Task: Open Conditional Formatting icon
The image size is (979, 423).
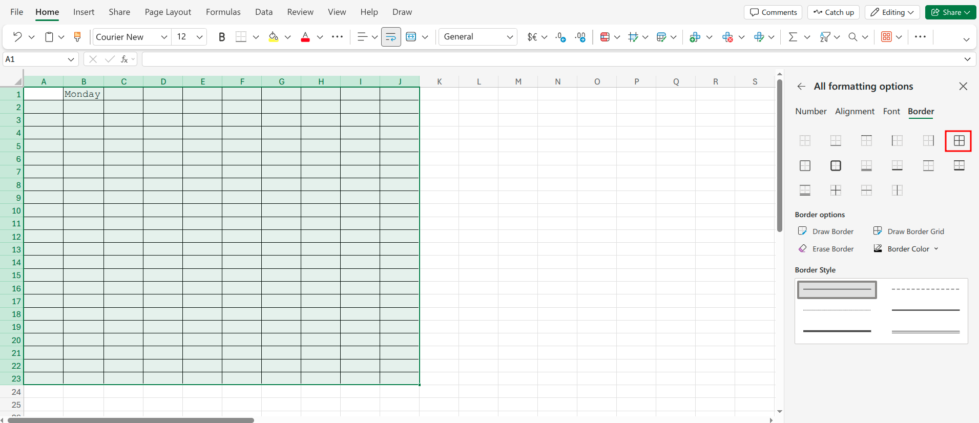Action: [605, 37]
